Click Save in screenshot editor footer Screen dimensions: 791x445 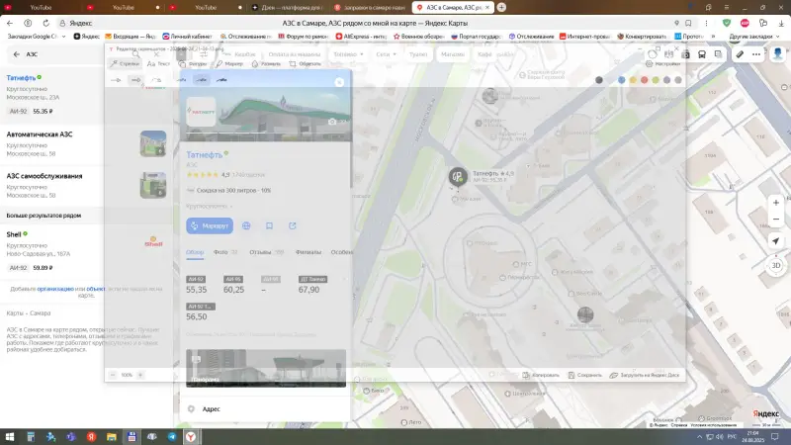pyautogui.click(x=584, y=375)
